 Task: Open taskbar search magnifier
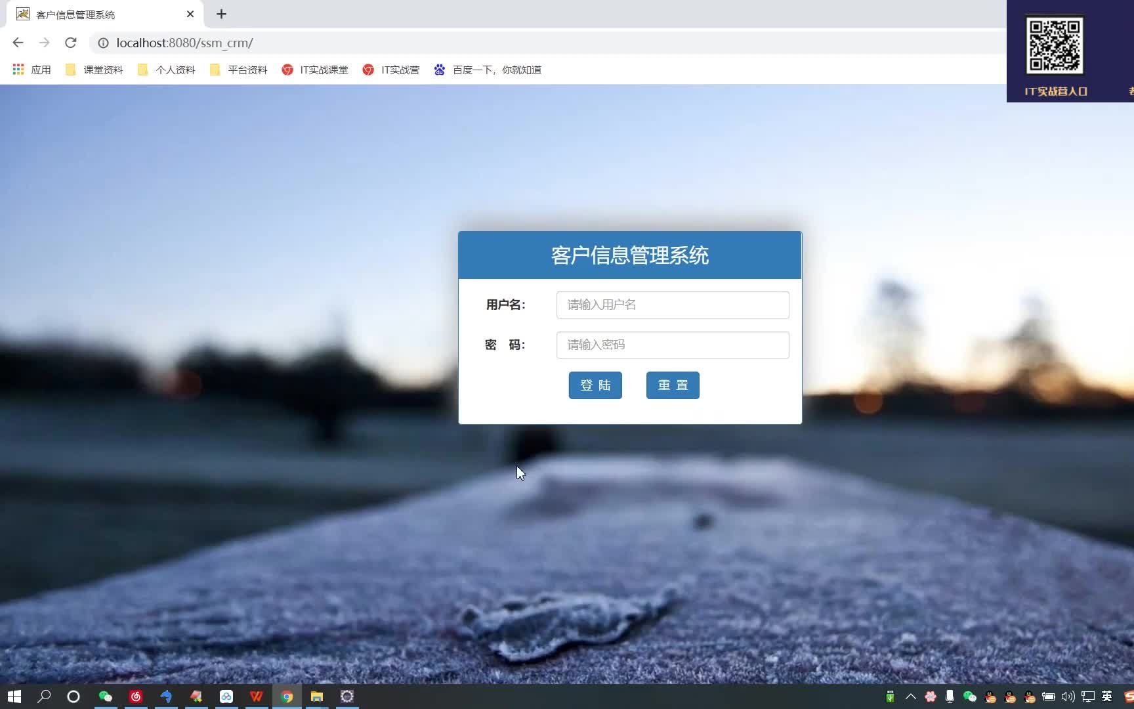[44, 697]
